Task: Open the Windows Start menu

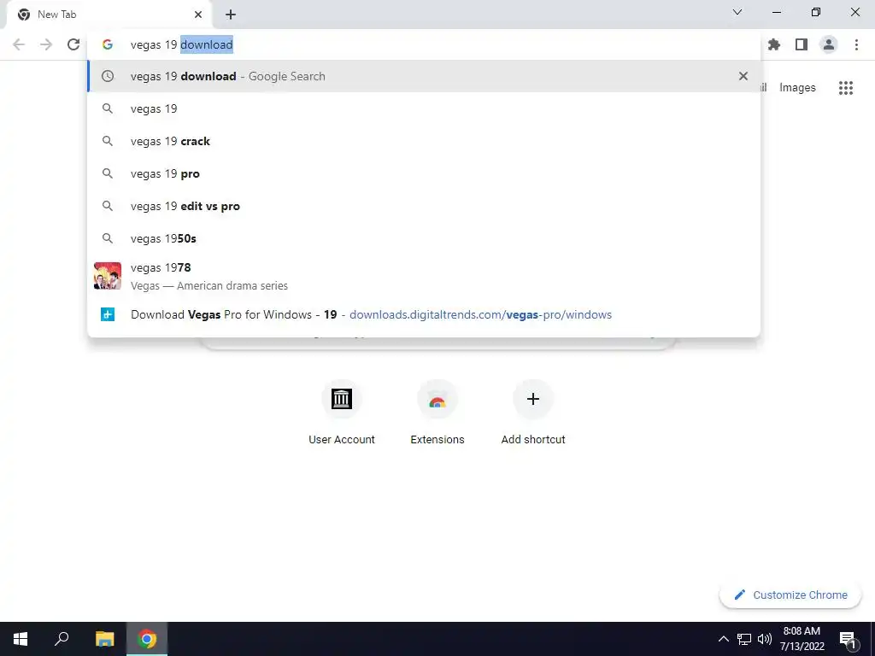Action: [21, 639]
